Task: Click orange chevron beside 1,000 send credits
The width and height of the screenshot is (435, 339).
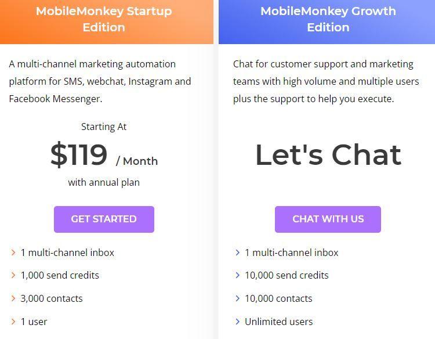Action: point(13,275)
